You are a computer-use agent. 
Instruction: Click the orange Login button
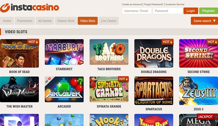(191, 11)
